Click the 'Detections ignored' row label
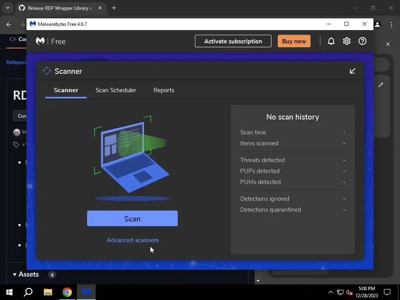The width and height of the screenshot is (400, 300). point(264,199)
